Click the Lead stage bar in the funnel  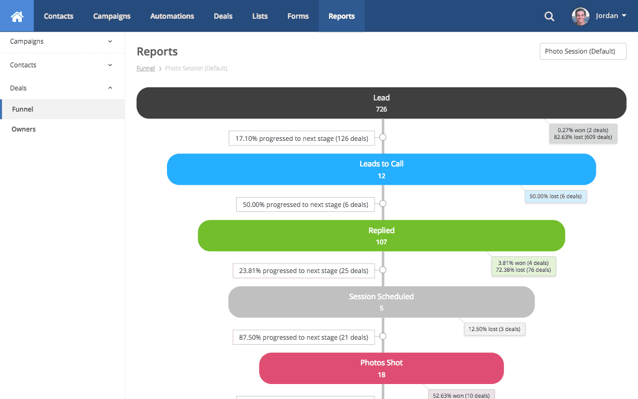click(381, 103)
